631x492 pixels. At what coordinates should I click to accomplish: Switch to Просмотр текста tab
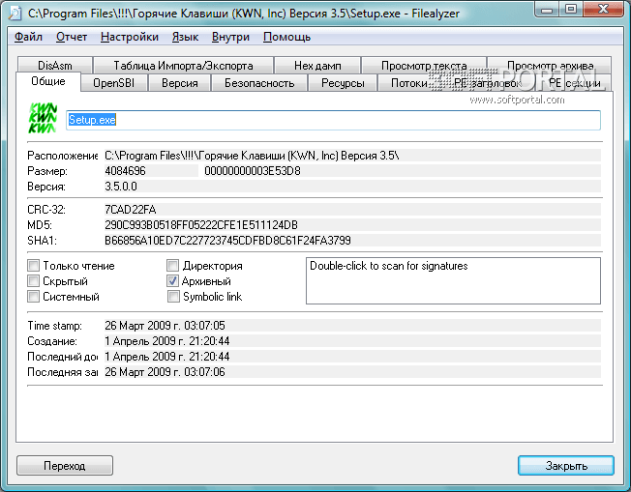(x=424, y=65)
